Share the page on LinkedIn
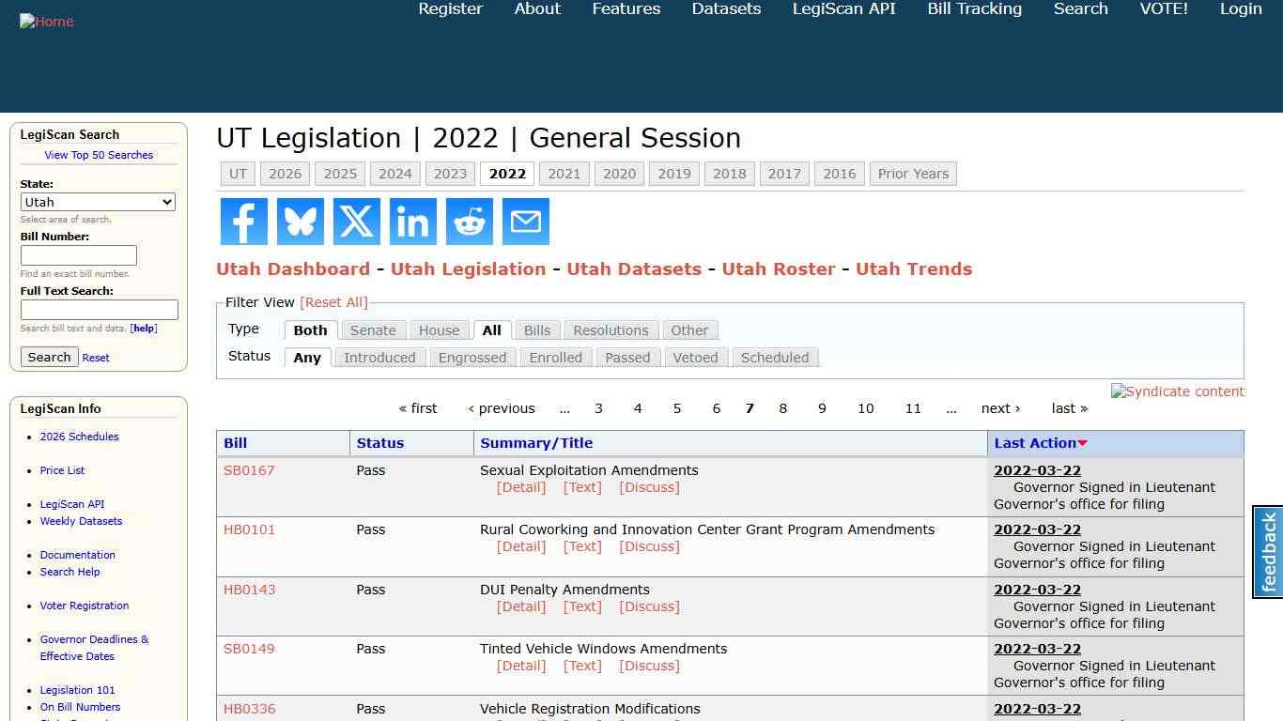 [412, 222]
